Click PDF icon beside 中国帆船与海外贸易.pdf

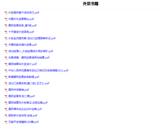tap(6, 45)
